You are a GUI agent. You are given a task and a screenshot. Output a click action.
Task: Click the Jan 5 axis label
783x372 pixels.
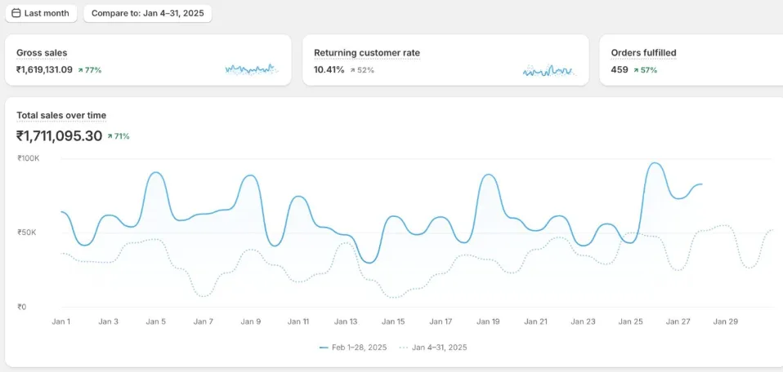(156, 321)
